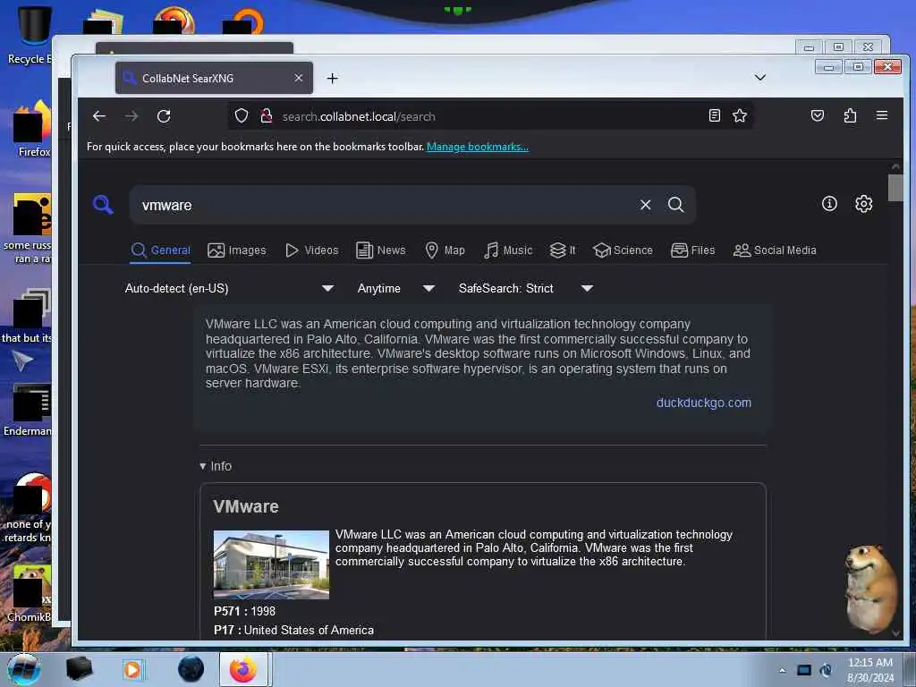Open the dark globe taskbar icon

[x=191, y=669]
